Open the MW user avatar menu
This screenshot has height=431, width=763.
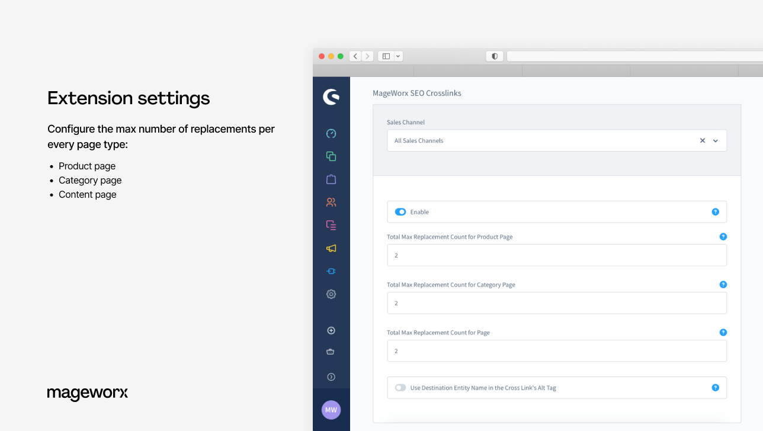tap(331, 410)
